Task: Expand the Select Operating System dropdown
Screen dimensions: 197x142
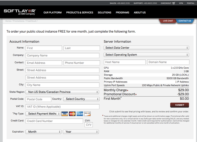Action: (146, 55)
